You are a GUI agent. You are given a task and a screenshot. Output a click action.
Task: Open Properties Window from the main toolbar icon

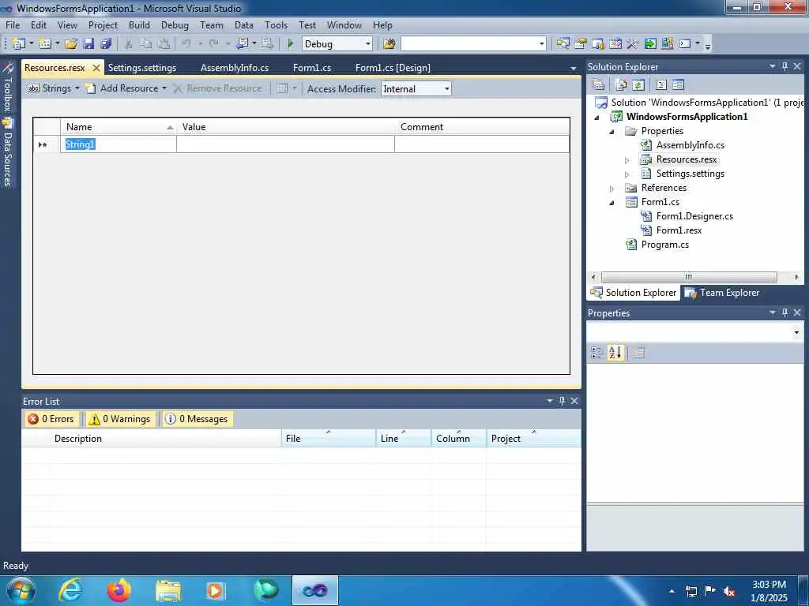coord(581,44)
